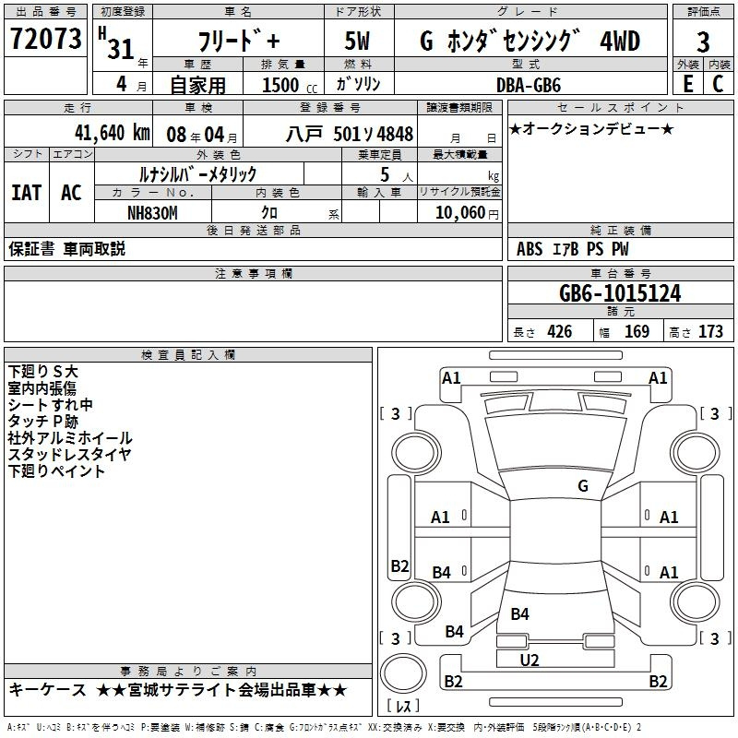Click the IAT shift type cell
The image size is (738, 738).
[27, 192]
